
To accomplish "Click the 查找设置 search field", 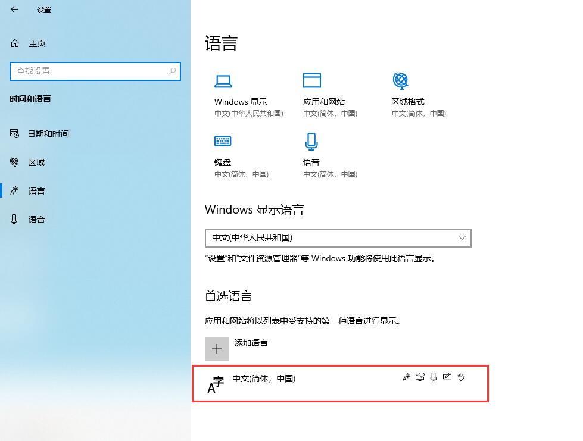I will [95, 71].
